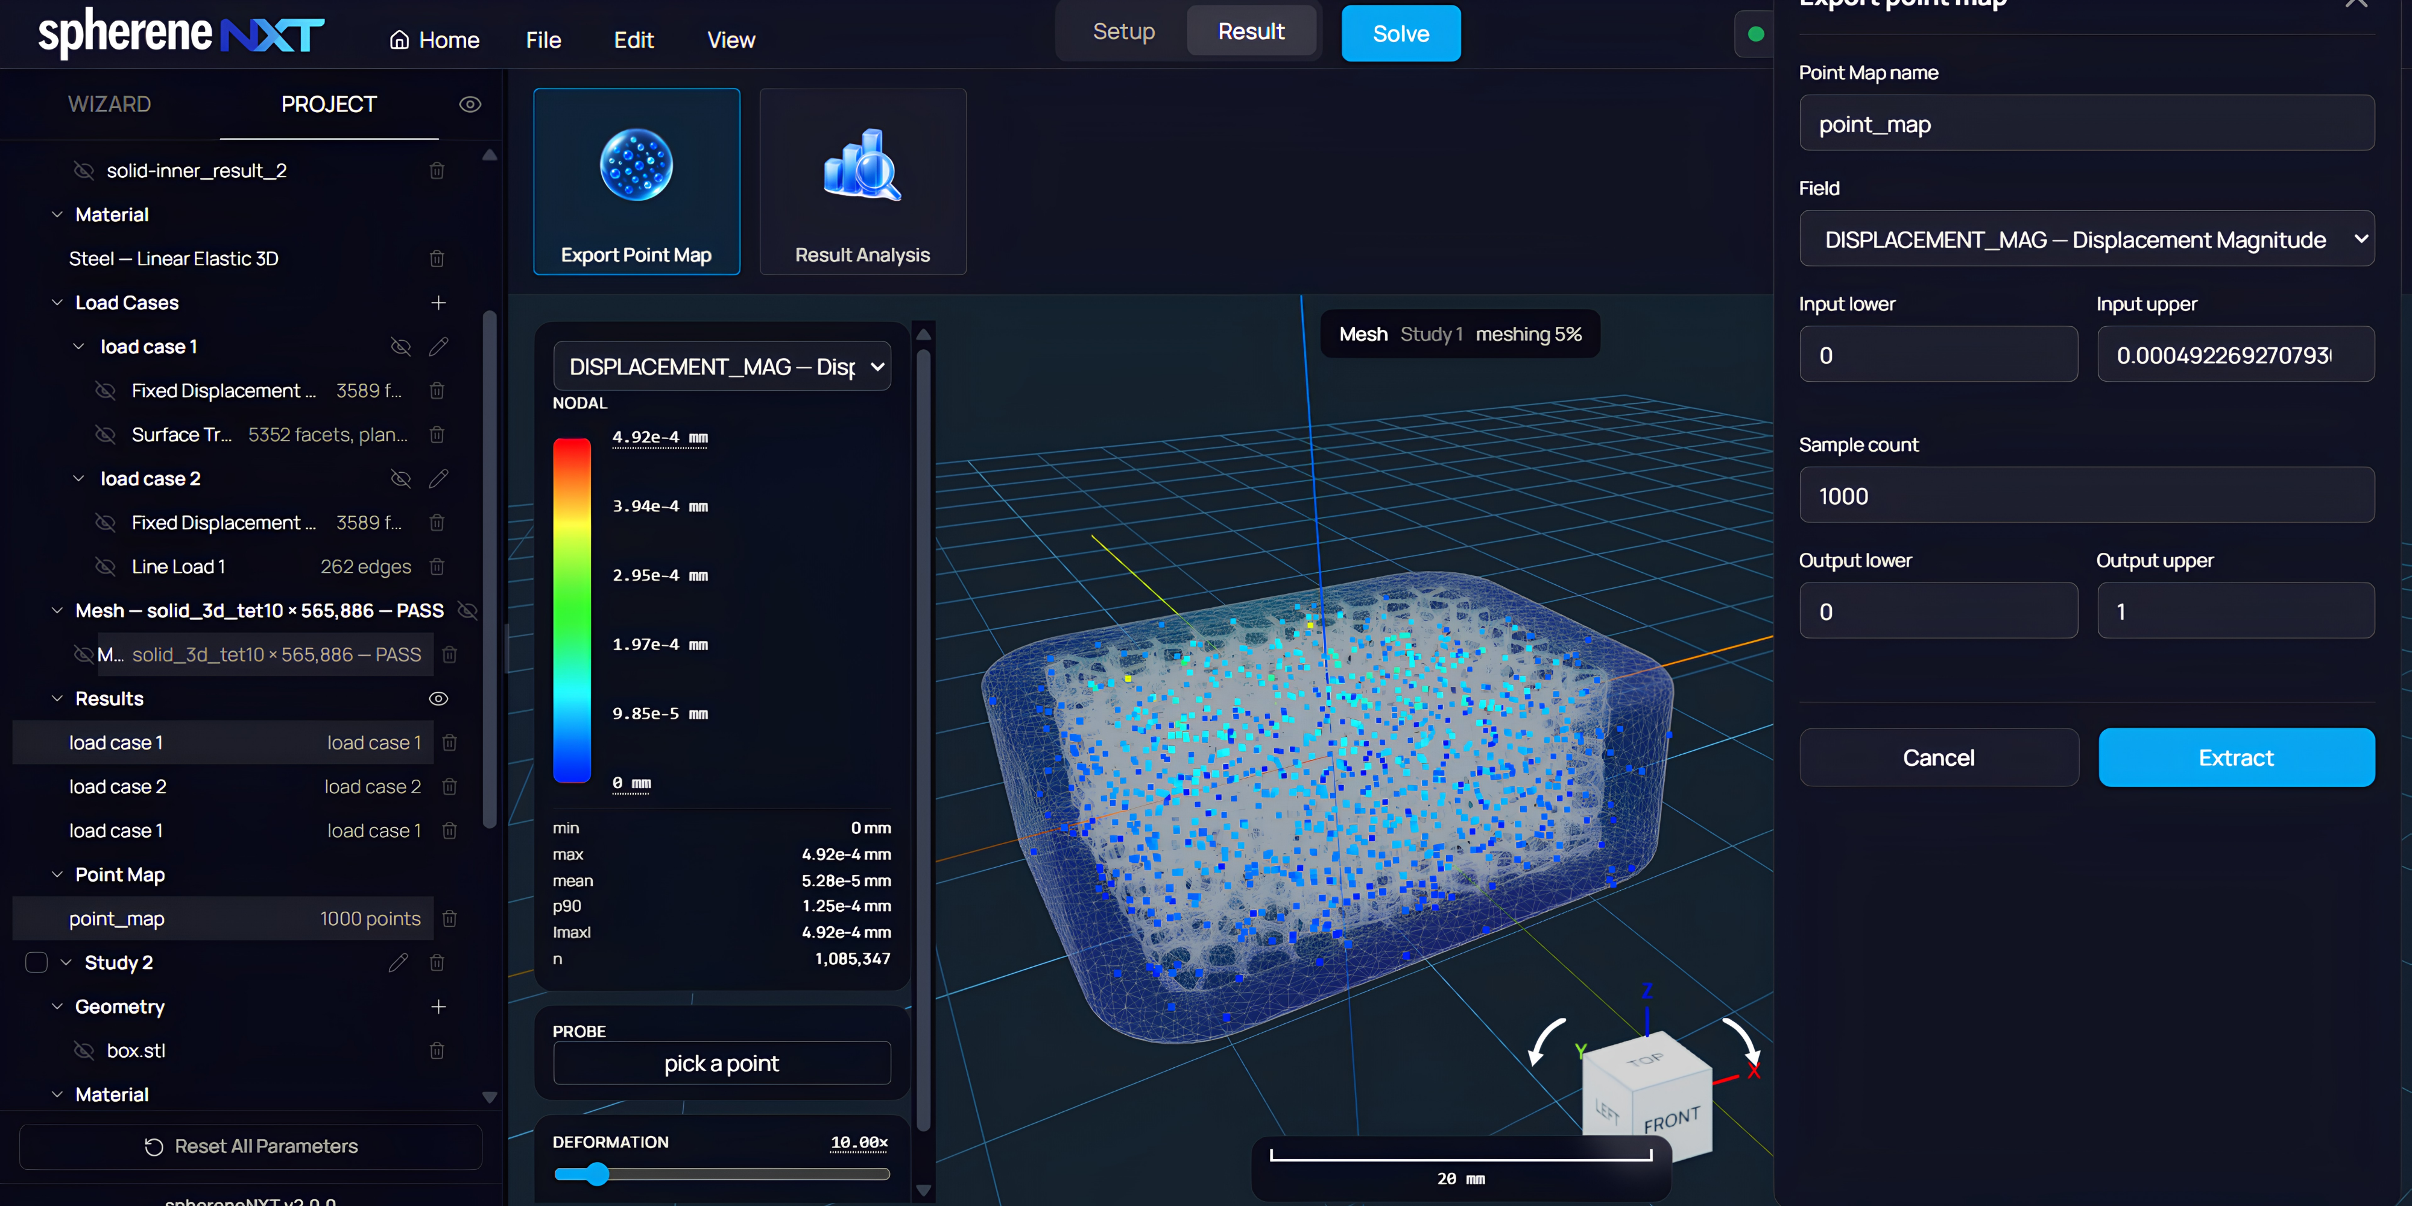Click the Solve button

point(1401,33)
